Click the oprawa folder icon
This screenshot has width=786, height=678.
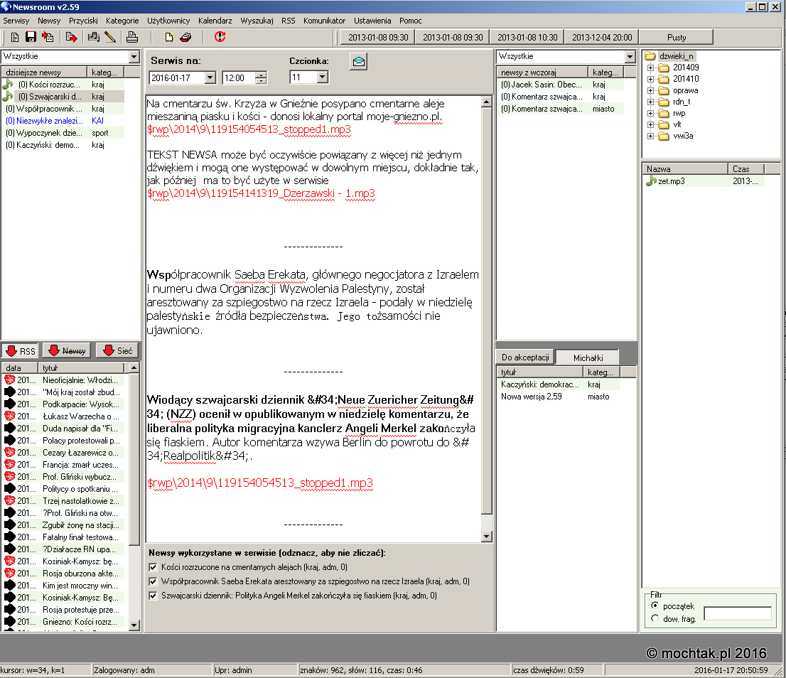(664, 91)
